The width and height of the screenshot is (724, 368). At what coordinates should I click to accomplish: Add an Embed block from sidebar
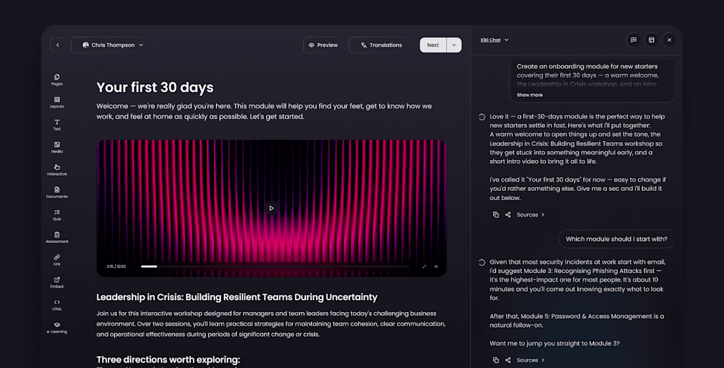coord(57,282)
